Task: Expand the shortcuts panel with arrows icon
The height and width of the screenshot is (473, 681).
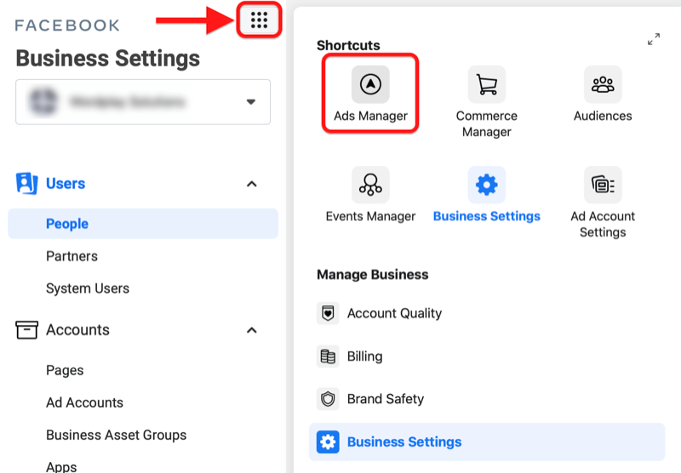Action: point(654,39)
